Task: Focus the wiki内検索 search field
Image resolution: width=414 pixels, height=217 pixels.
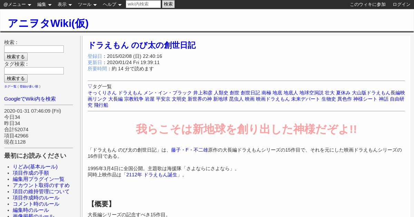Action: [143, 4]
